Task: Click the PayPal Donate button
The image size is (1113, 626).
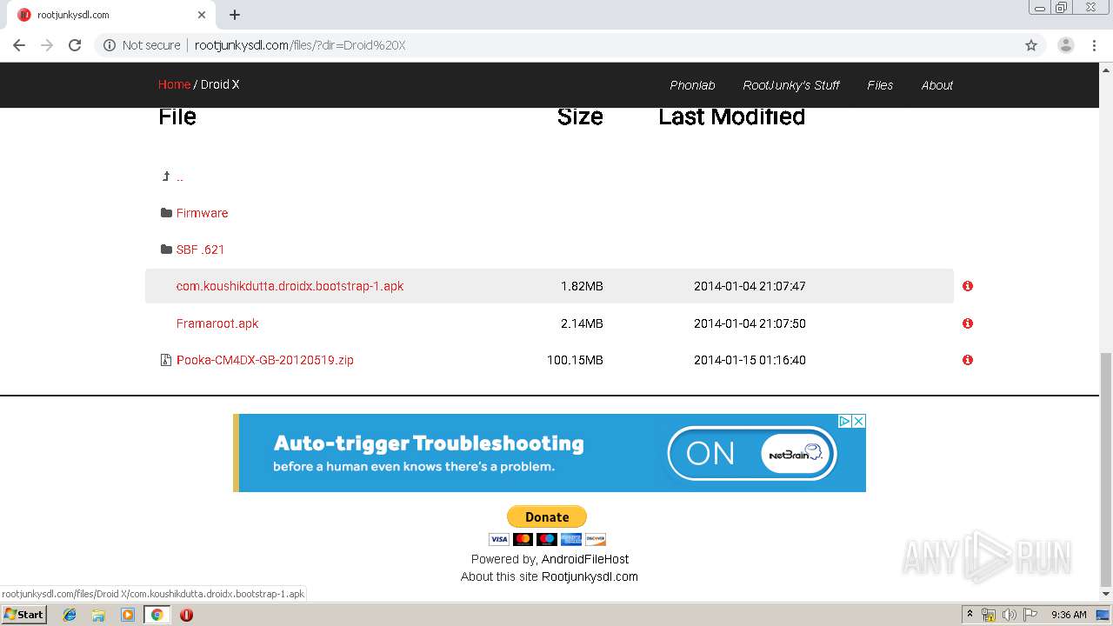Action: click(x=547, y=516)
